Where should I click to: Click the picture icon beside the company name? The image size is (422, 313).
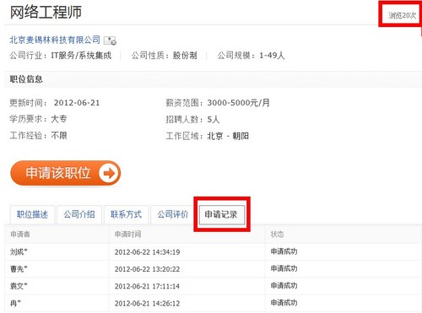(110, 40)
